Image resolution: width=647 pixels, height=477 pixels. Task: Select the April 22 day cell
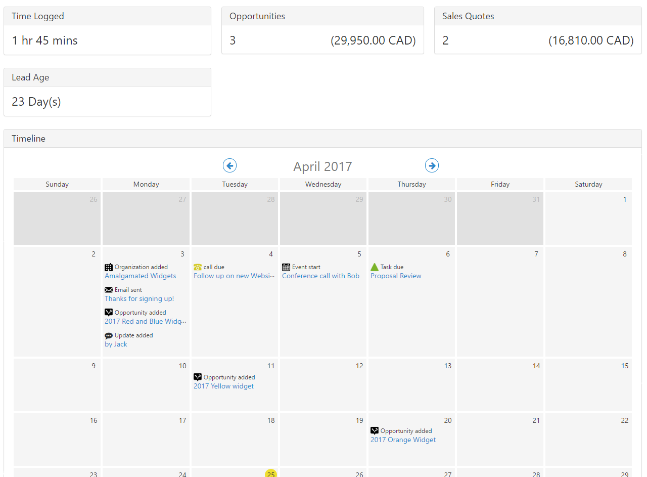coord(588,440)
